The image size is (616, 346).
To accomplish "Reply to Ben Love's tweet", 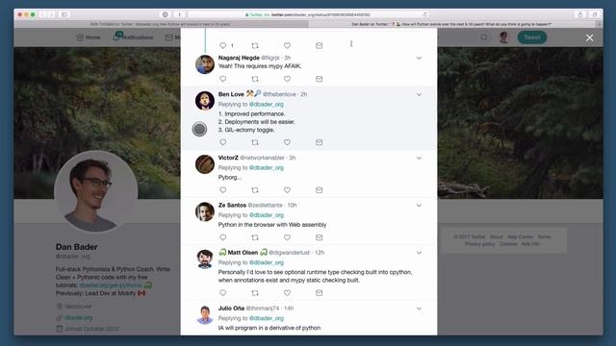I will coord(222,142).
